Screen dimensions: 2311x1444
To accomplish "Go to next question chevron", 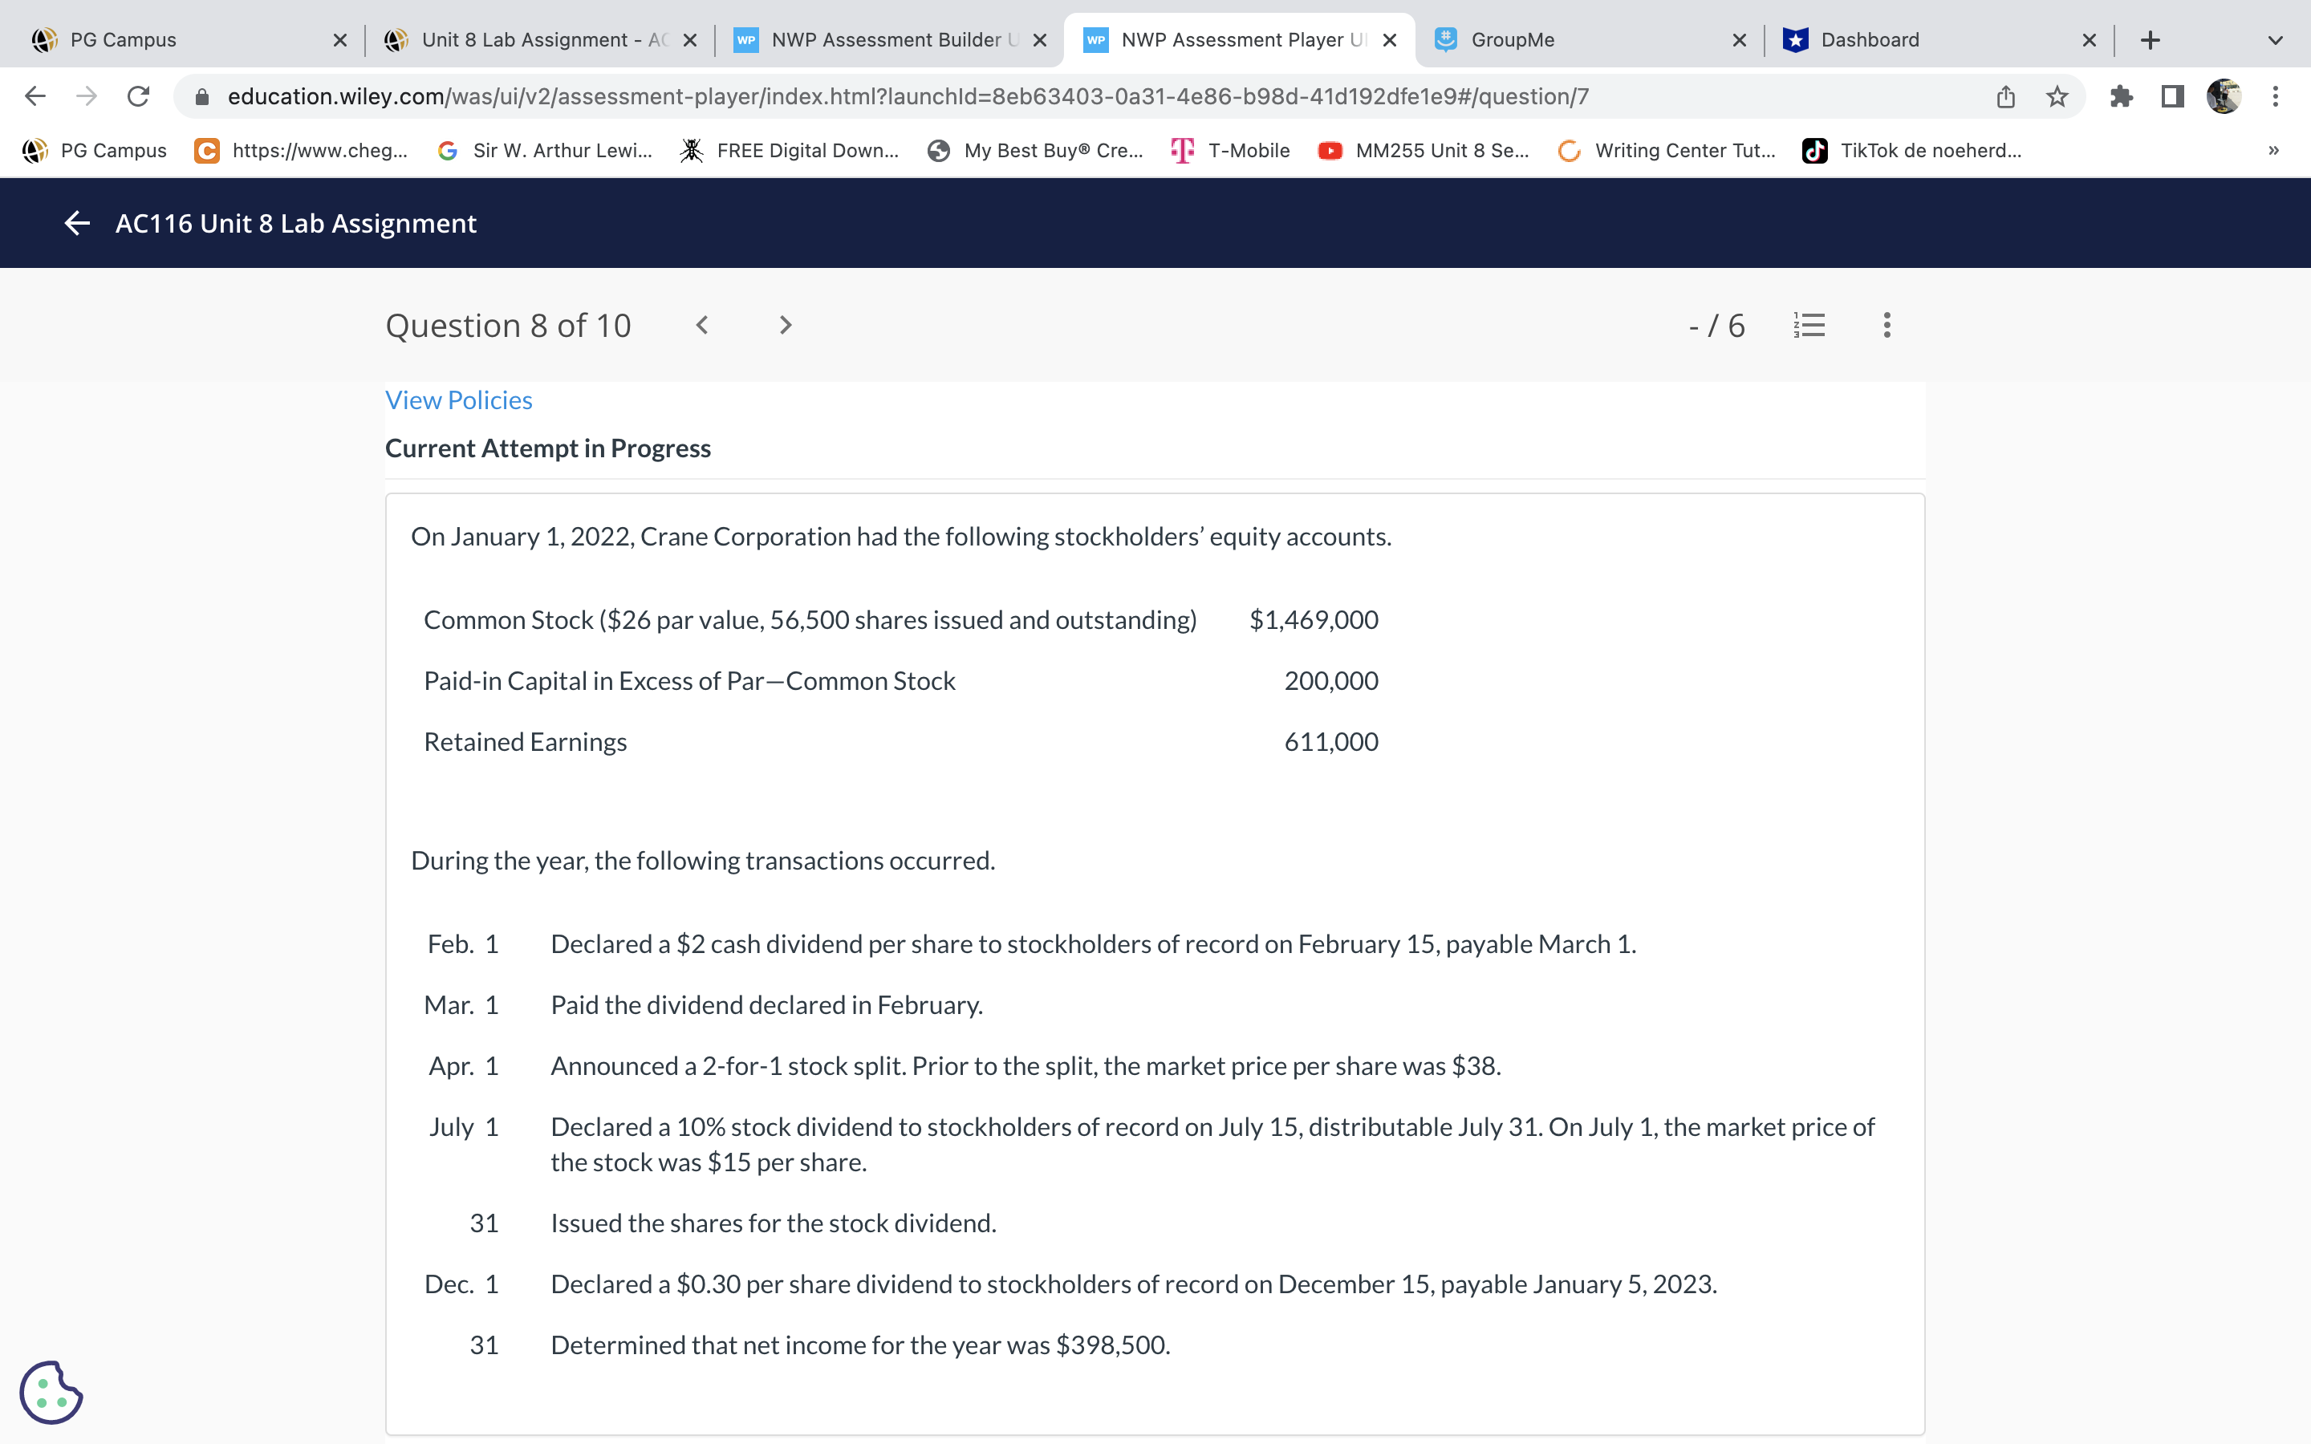I will (x=785, y=326).
